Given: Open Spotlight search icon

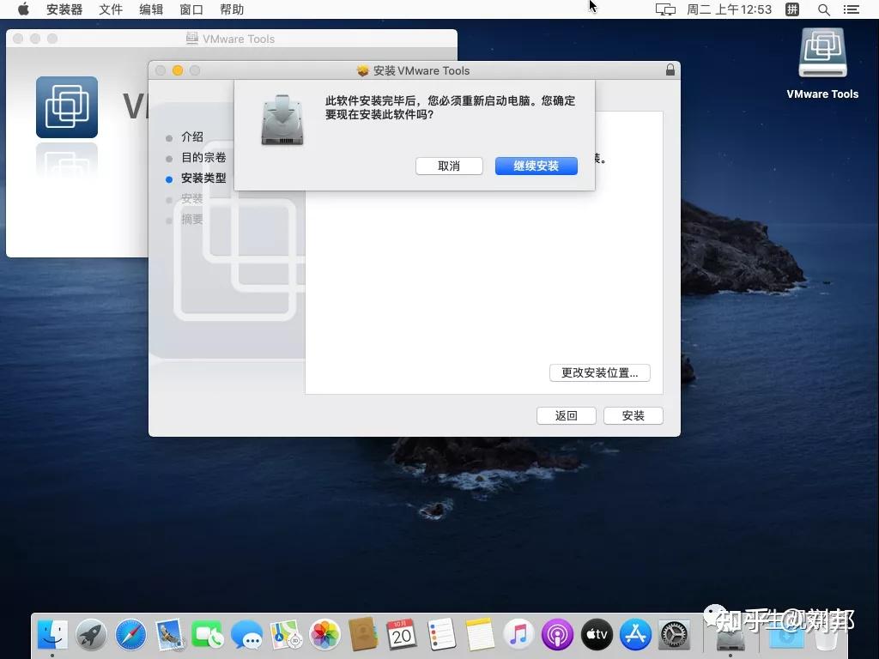Looking at the screenshot, I should tap(823, 9).
